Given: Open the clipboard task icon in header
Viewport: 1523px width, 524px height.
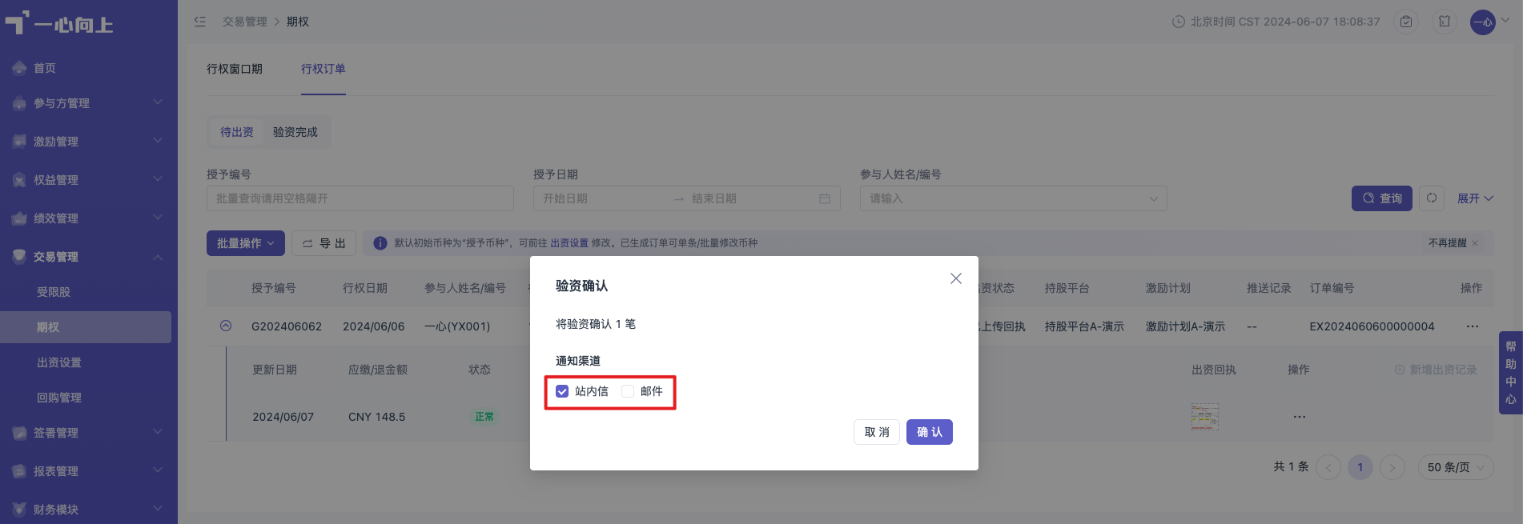Looking at the screenshot, I should pos(1406,22).
